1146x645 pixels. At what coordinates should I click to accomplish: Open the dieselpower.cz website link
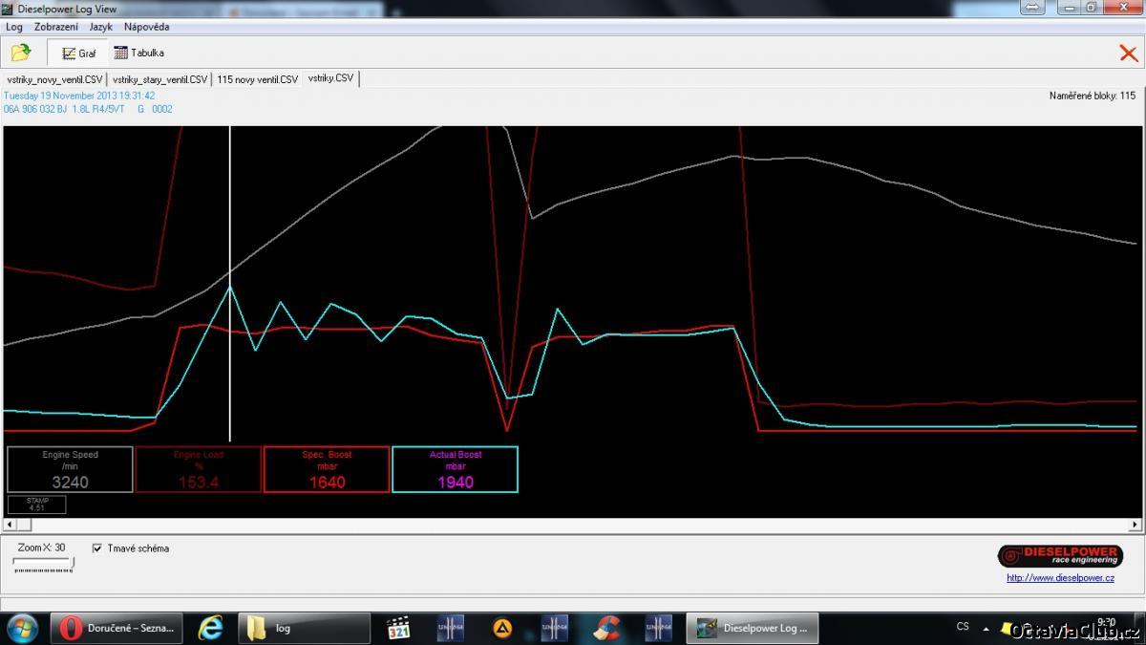[1060, 577]
